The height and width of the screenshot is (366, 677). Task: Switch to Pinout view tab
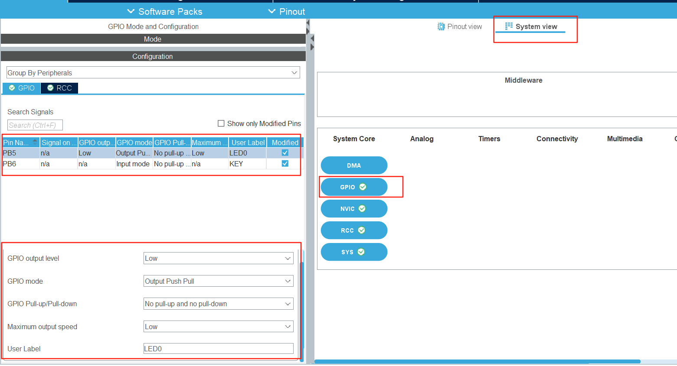460,26
